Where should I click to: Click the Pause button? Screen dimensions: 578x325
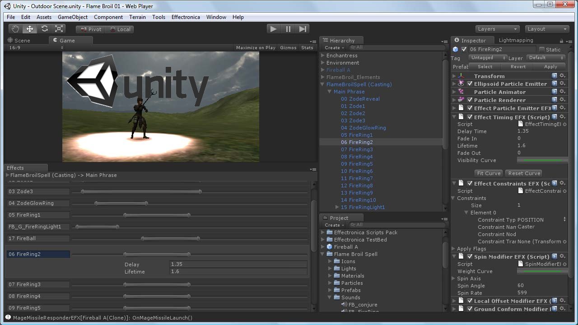click(288, 29)
